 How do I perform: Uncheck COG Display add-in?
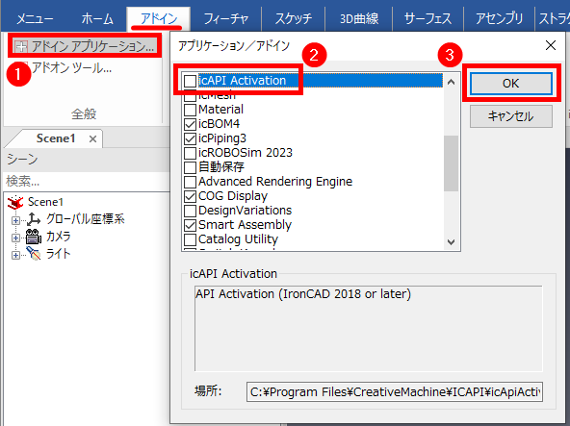coord(190,196)
